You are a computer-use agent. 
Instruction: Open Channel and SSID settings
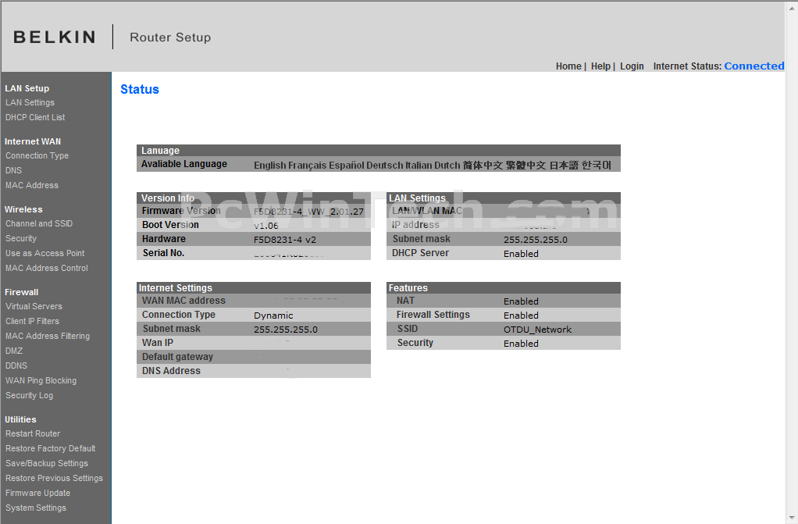39,223
